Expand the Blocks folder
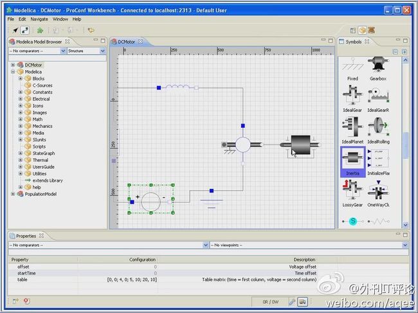This screenshot has width=418, height=313. pos(21,78)
